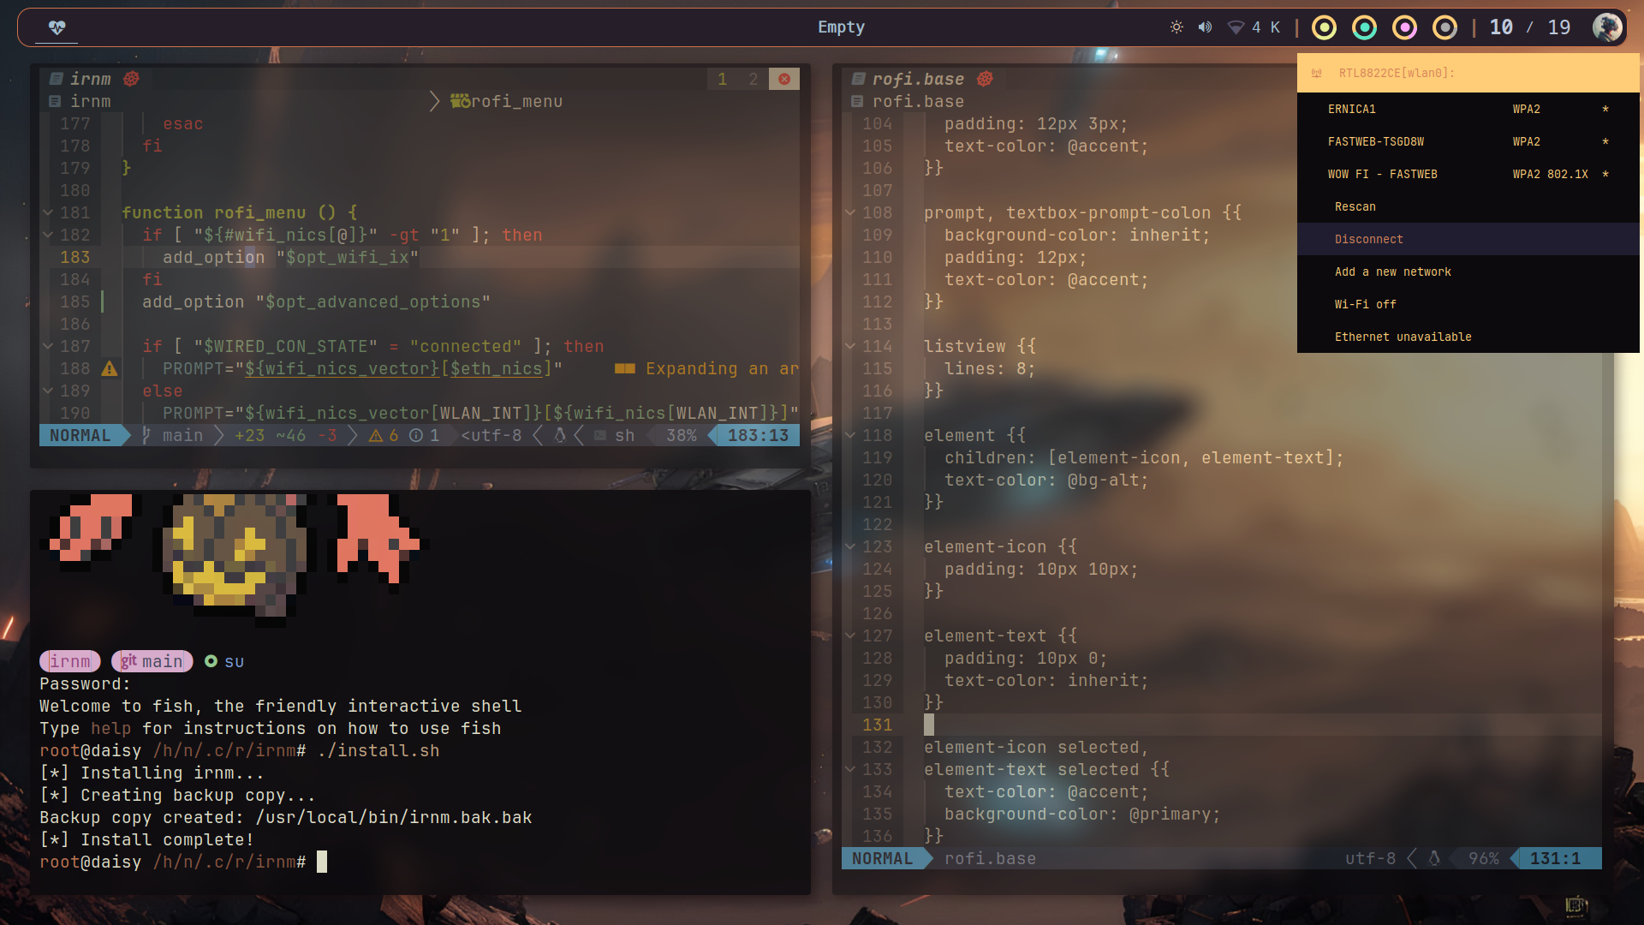Turn Wi-Fi off in network menu

coord(1365,304)
